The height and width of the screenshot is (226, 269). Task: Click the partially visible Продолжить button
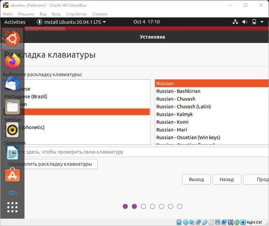(x=256, y=179)
